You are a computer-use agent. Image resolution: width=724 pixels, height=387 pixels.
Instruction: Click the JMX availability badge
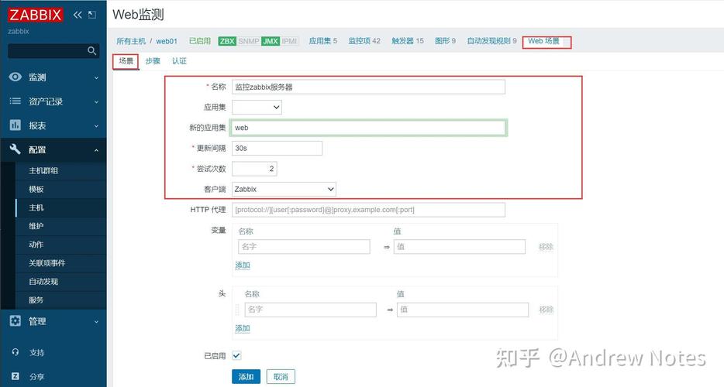[270, 41]
